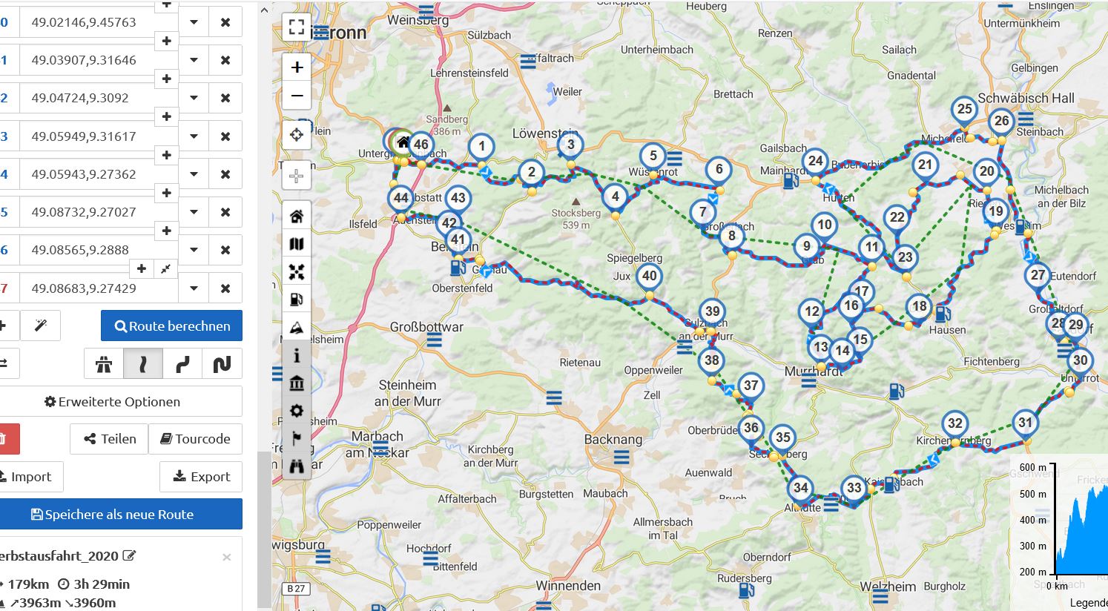Open the Teilen share option
Image resolution: width=1108 pixels, height=611 pixels.
click(108, 439)
